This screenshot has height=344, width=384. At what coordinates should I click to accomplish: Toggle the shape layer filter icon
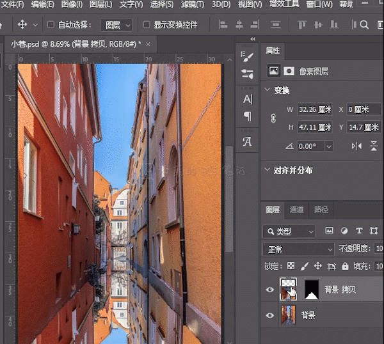click(x=374, y=231)
